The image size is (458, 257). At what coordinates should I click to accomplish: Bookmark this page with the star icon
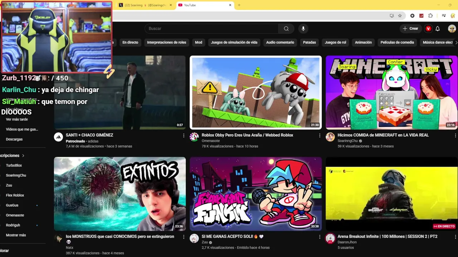400,16
